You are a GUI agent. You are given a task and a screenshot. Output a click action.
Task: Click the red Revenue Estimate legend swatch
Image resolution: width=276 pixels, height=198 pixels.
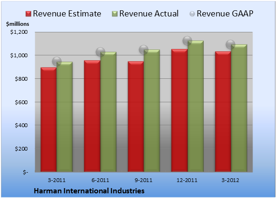click(28, 14)
